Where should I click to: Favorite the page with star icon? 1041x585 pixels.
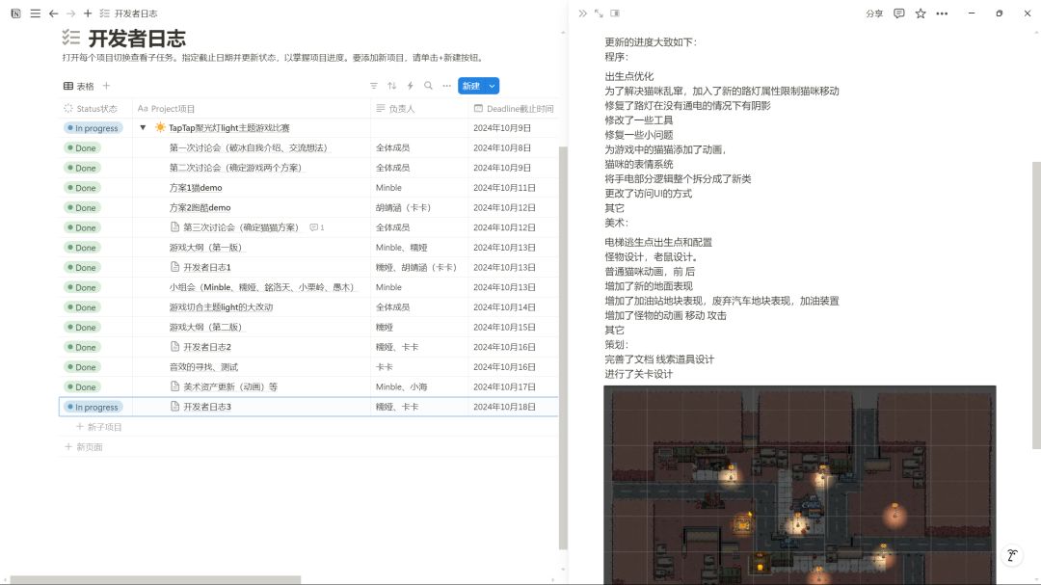click(x=921, y=13)
